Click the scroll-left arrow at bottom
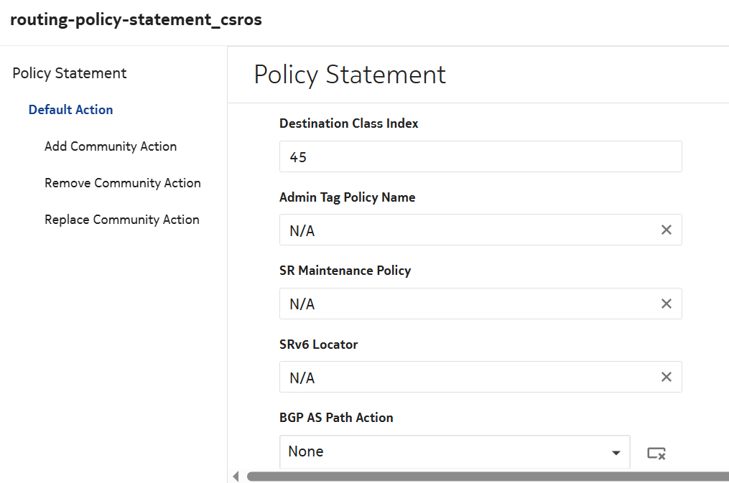This screenshot has width=729, height=483. (236, 477)
